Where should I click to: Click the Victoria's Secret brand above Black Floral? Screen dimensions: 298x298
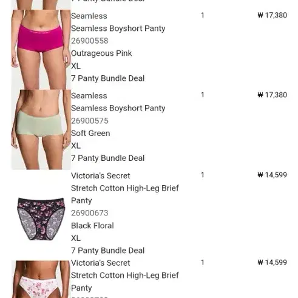[x=101, y=176]
